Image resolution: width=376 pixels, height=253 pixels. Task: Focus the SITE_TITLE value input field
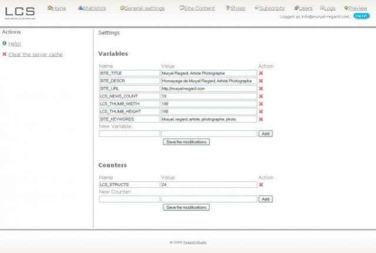(x=208, y=74)
